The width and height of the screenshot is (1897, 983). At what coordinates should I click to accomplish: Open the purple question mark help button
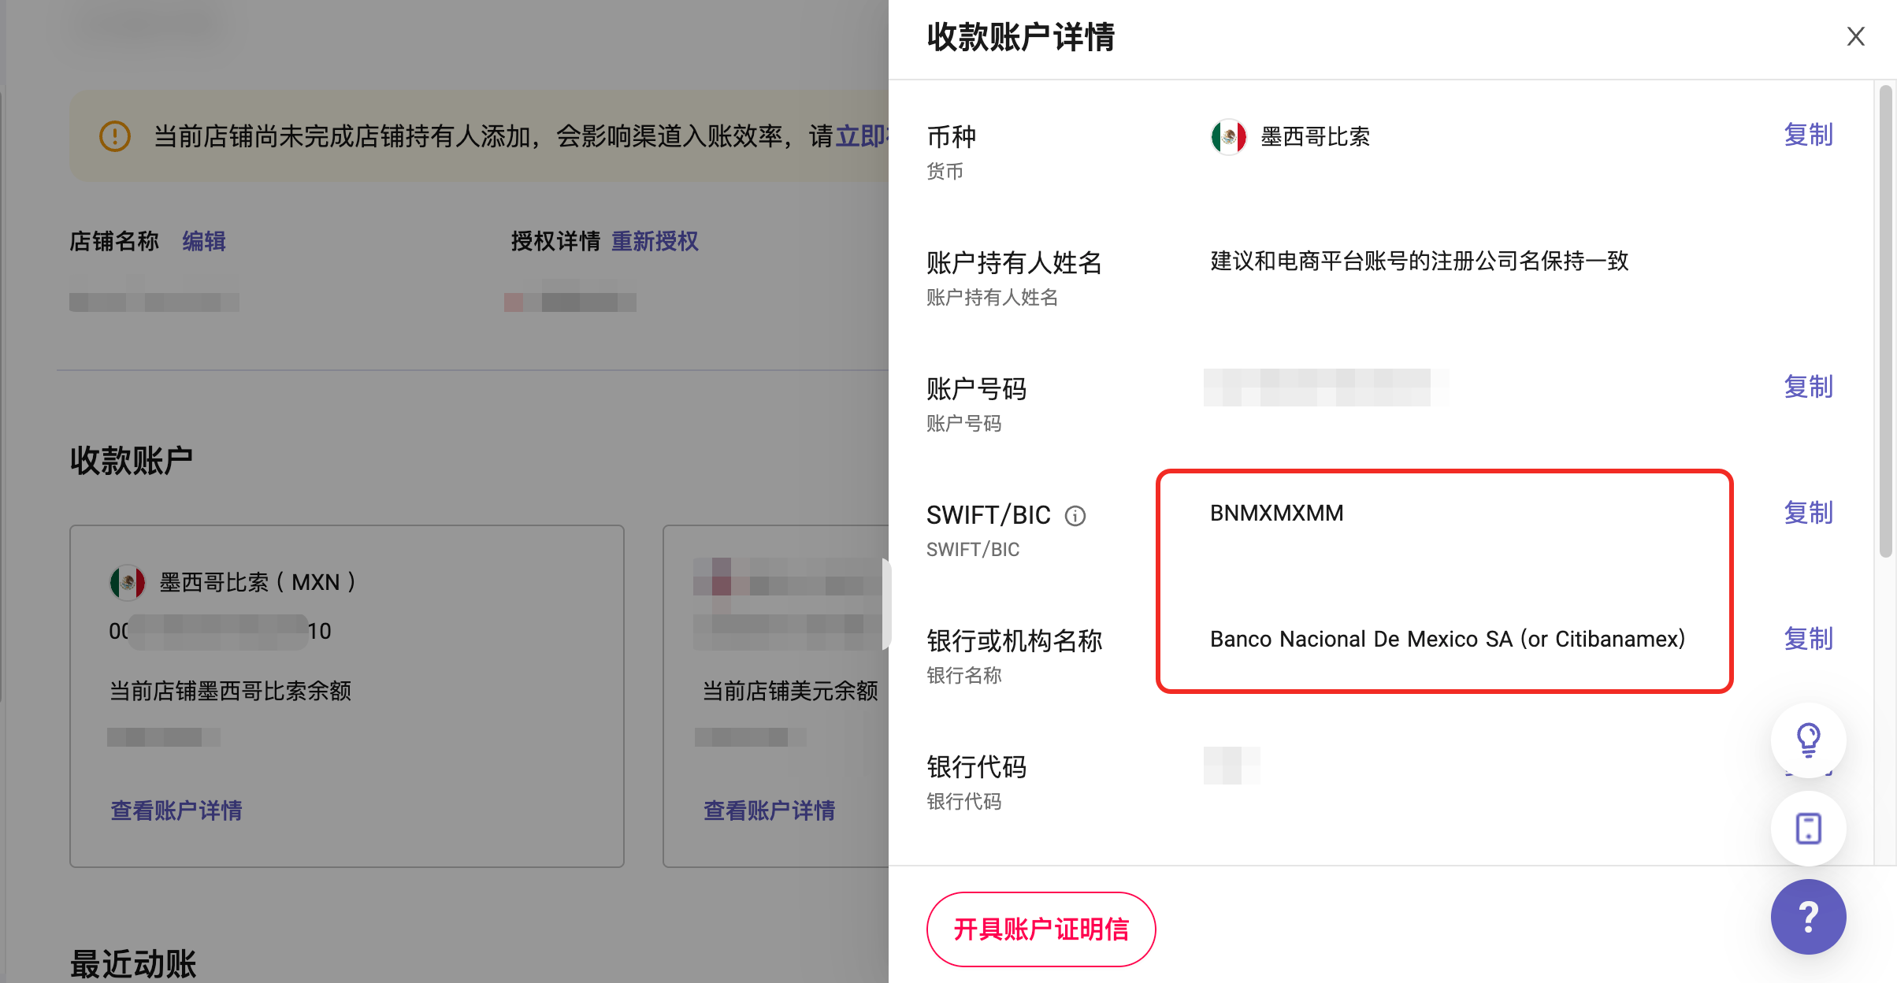(1808, 917)
